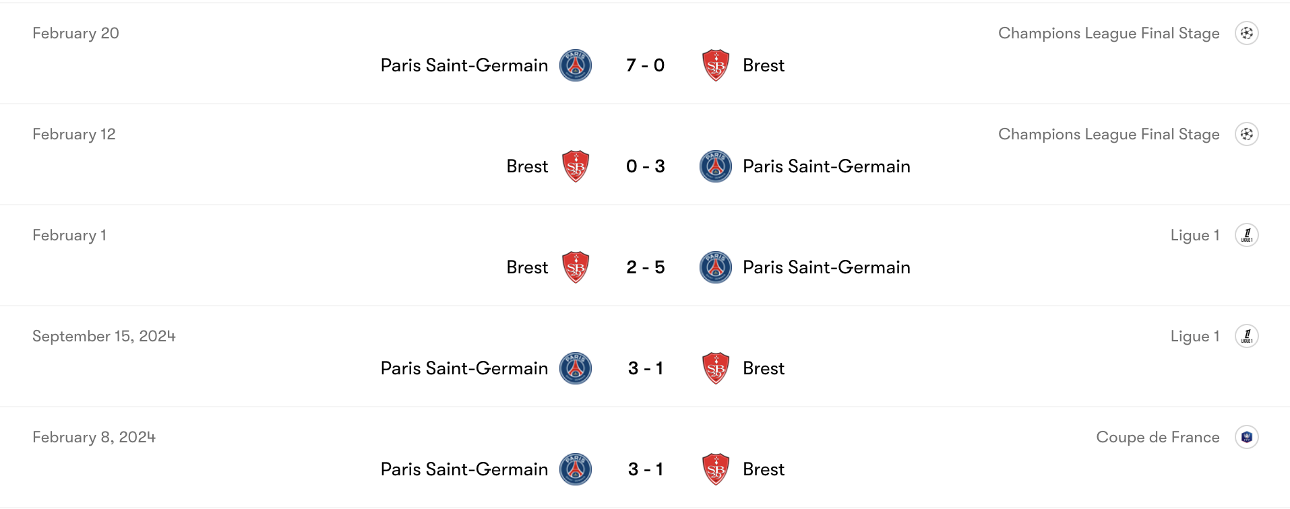Click the Brest badge in the Coupe de France match
This screenshot has height=509, width=1290.
coord(715,469)
